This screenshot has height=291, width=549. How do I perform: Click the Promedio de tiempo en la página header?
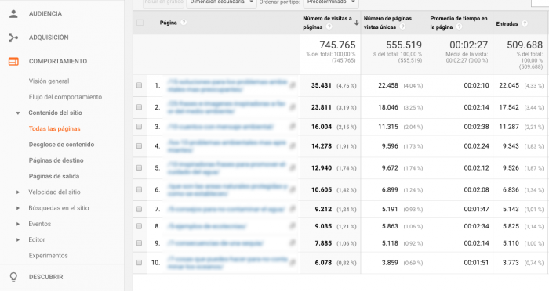click(x=459, y=23)
